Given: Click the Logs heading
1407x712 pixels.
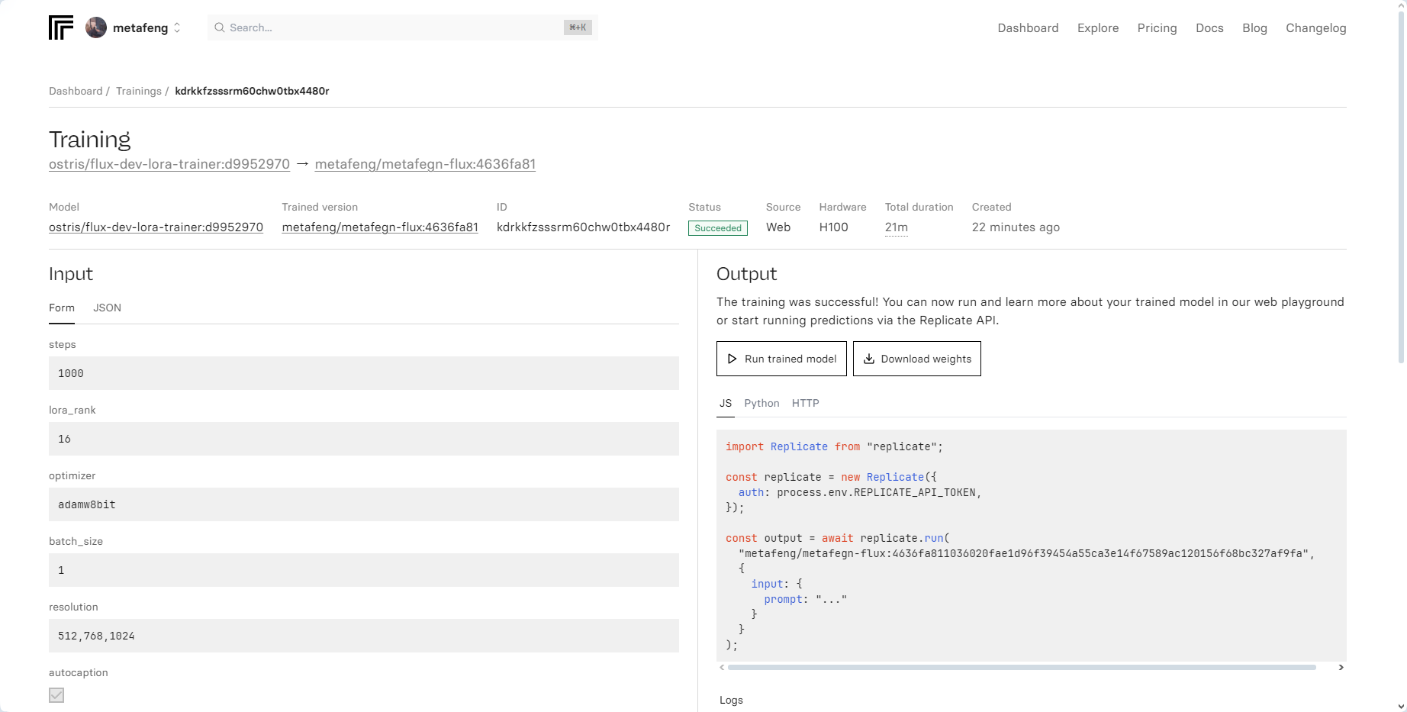Looking at the screenshot, I should pos(731,700).
